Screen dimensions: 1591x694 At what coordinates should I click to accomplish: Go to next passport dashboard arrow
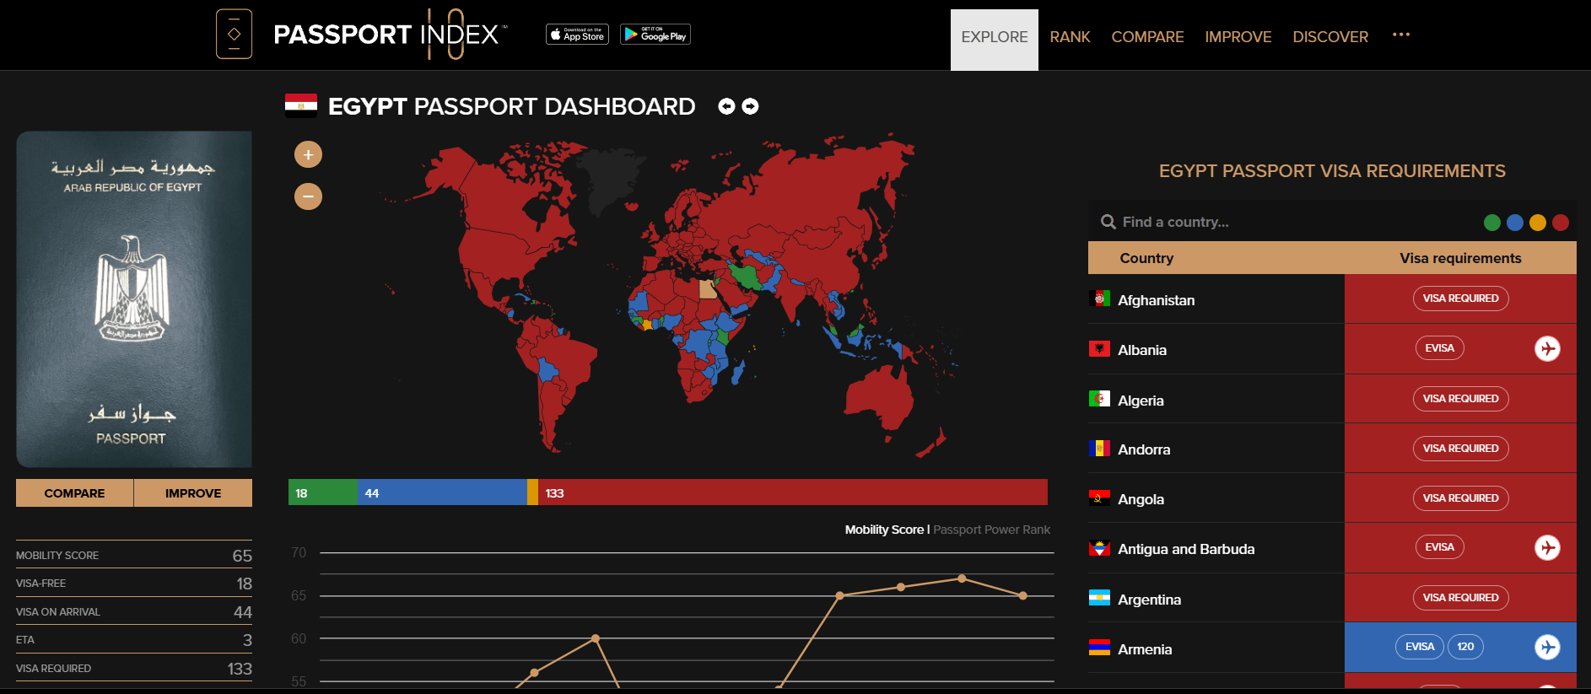[750, 106]
